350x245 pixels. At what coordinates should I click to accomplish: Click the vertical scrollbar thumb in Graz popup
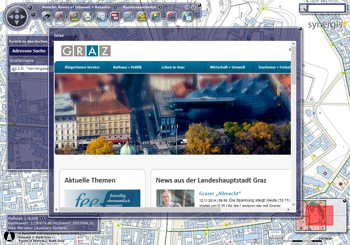293,65
